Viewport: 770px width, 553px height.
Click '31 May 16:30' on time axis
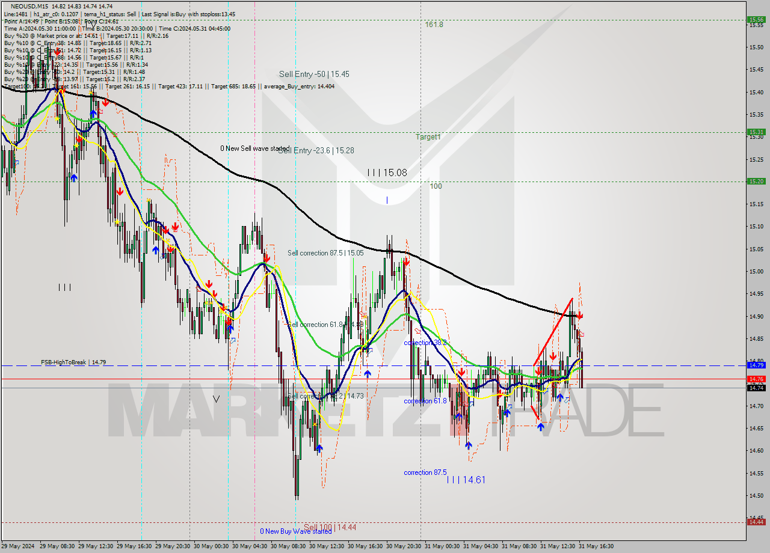click(595, 546)
